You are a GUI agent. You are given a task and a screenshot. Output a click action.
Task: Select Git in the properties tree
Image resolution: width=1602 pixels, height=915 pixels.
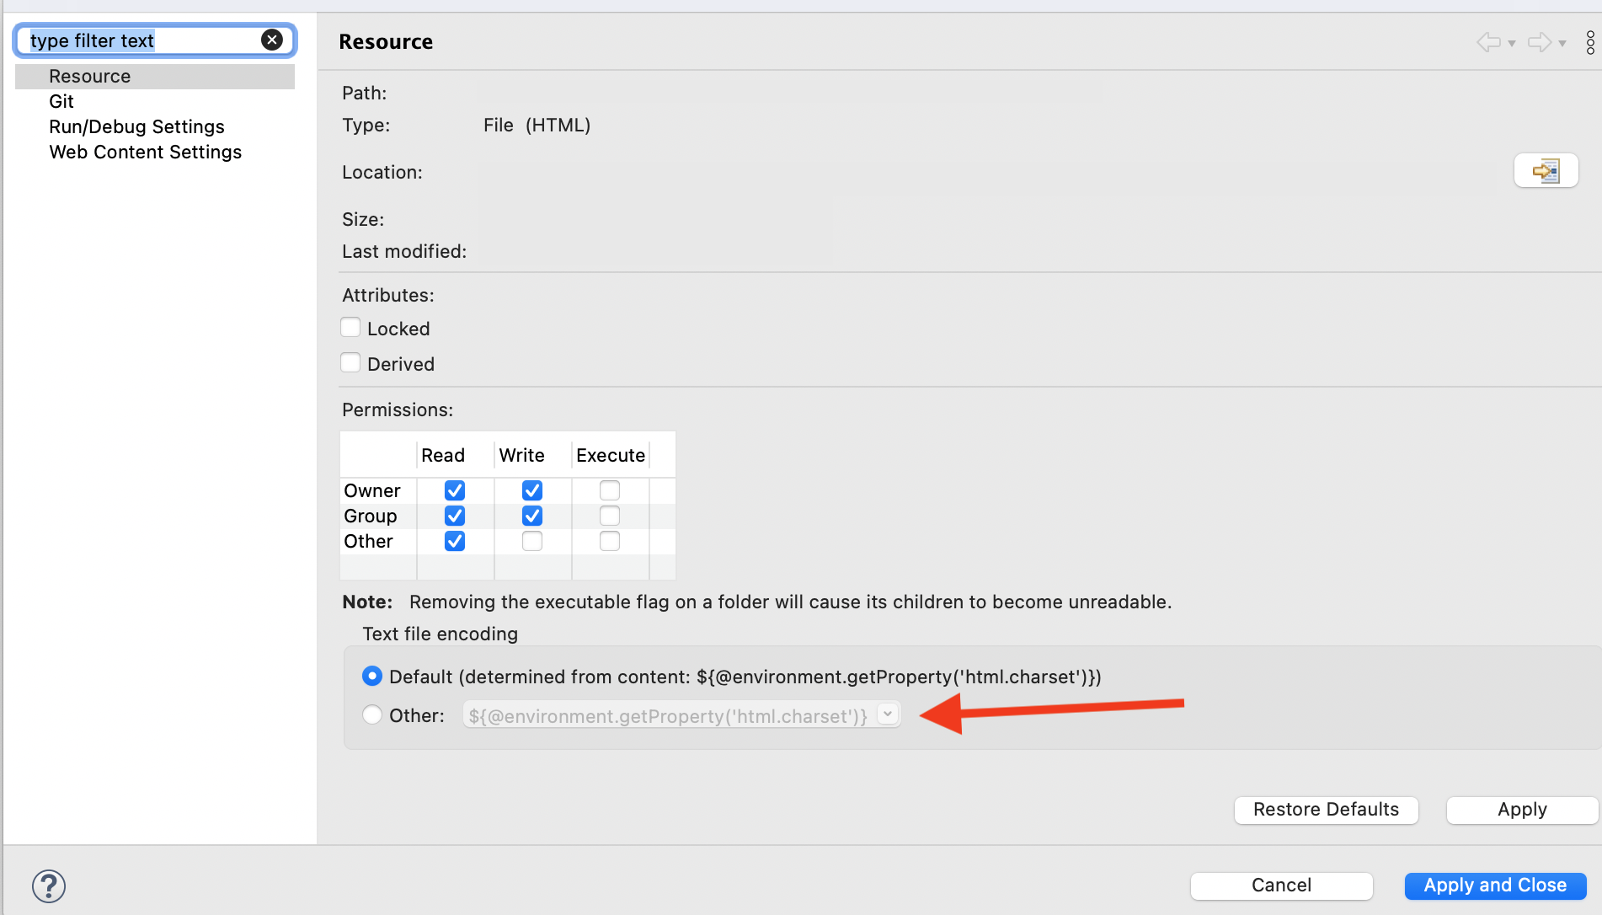61,102
